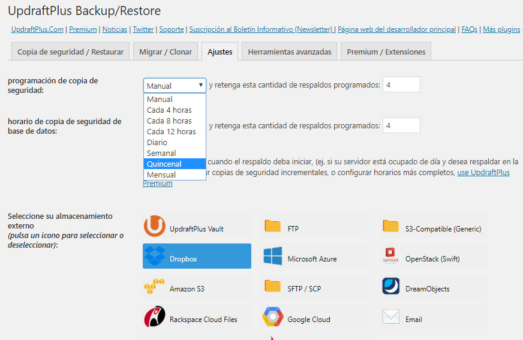Select the Google Cloud hexagon icon
The image size is (523, 340).
click(x=272, y=317)
